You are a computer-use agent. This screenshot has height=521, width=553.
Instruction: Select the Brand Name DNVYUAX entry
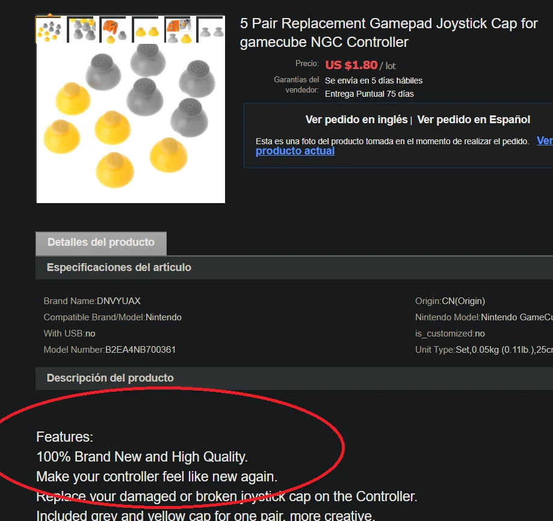coord(92,301)
